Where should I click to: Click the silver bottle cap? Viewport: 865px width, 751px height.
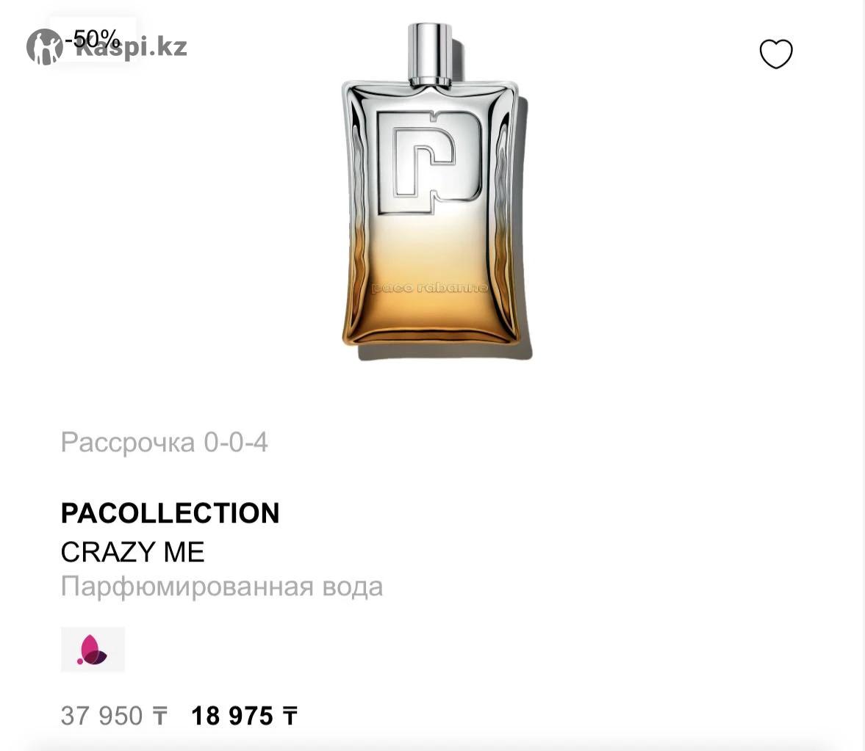(x=430, y=54)
